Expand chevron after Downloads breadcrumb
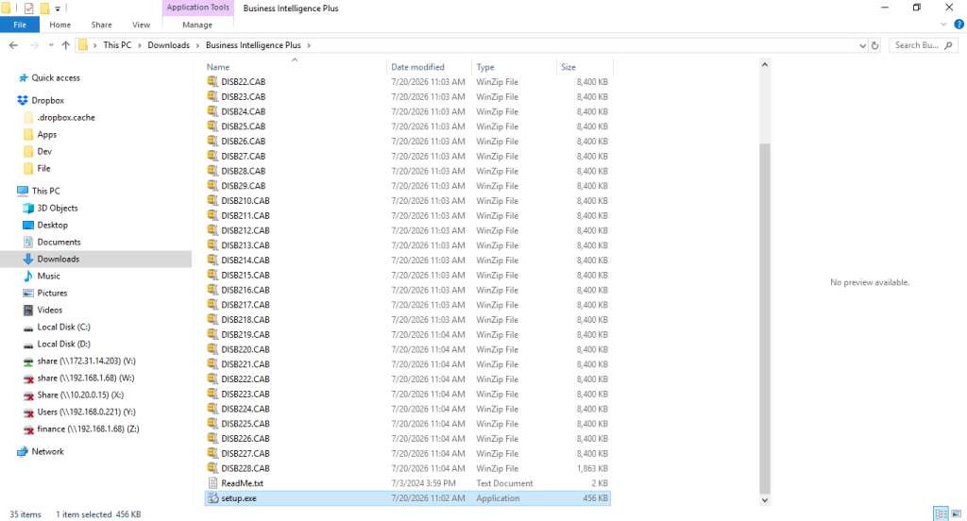967x521 pixels. coord(198,45)
